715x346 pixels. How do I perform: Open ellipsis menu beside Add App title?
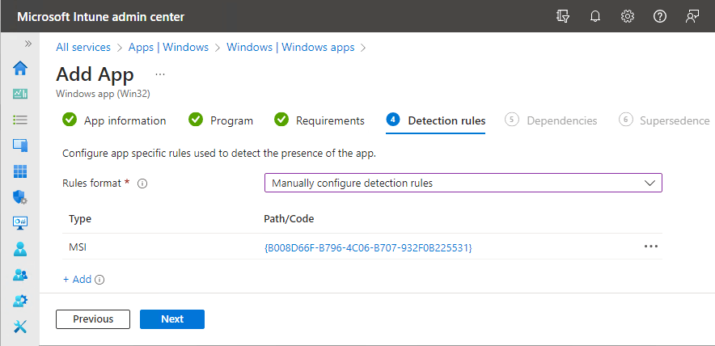click(x=160, y=74)
